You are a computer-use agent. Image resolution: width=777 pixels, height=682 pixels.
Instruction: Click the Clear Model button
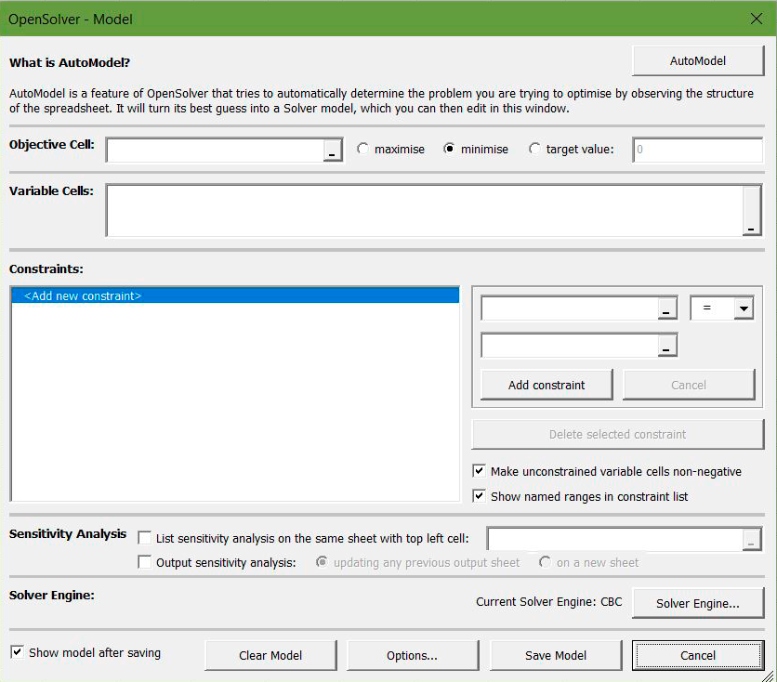point(270,655)
